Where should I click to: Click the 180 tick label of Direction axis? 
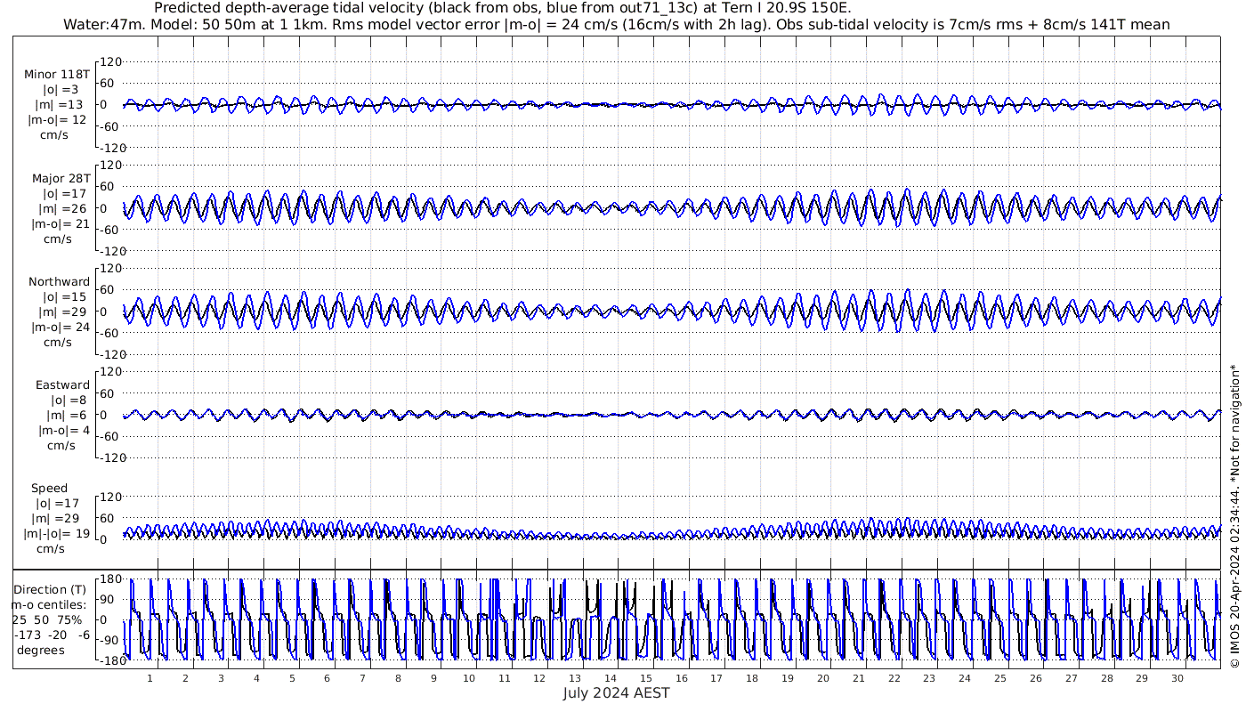pos(110,578)
